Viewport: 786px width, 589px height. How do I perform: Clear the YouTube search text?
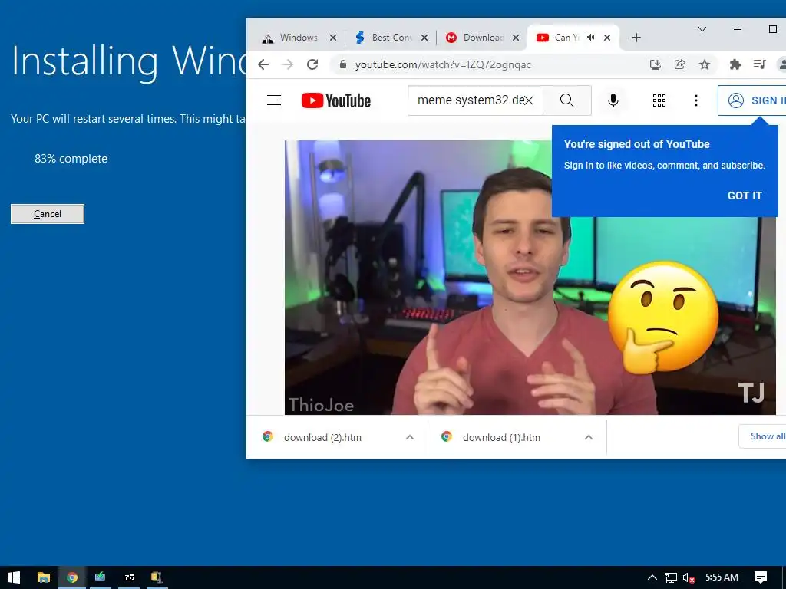[529, 100]
